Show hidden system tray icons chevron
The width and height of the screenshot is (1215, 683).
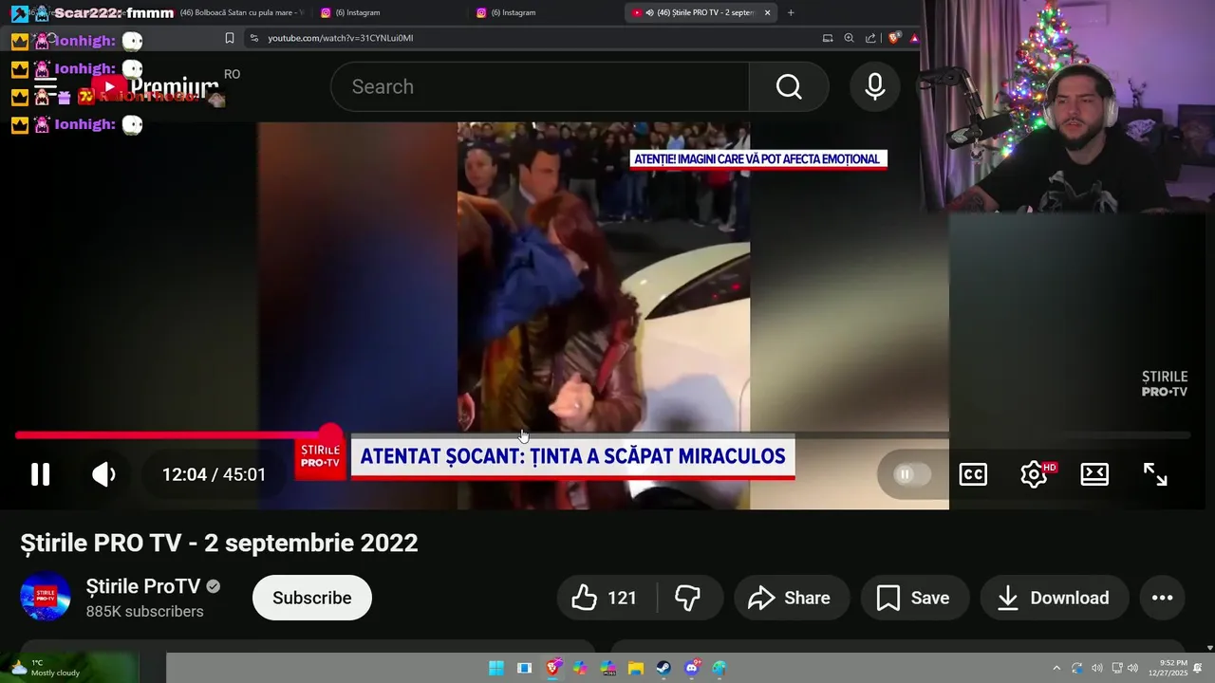[1056, 668]
